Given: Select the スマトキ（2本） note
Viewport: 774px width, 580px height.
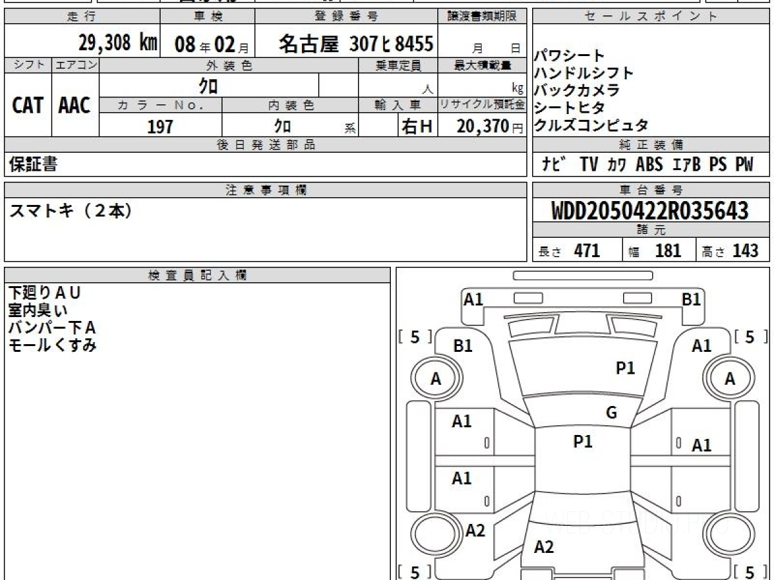Looking at the screenshot, I should (71, 211).
